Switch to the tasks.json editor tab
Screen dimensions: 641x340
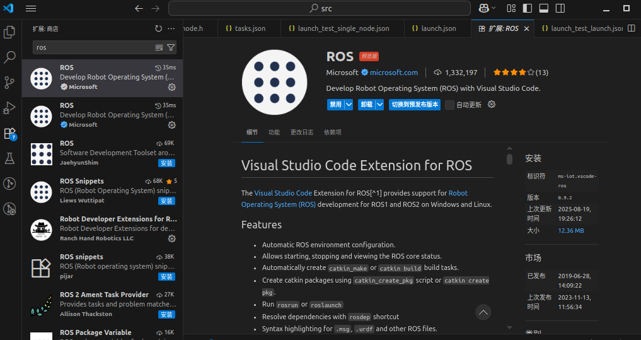249,28
